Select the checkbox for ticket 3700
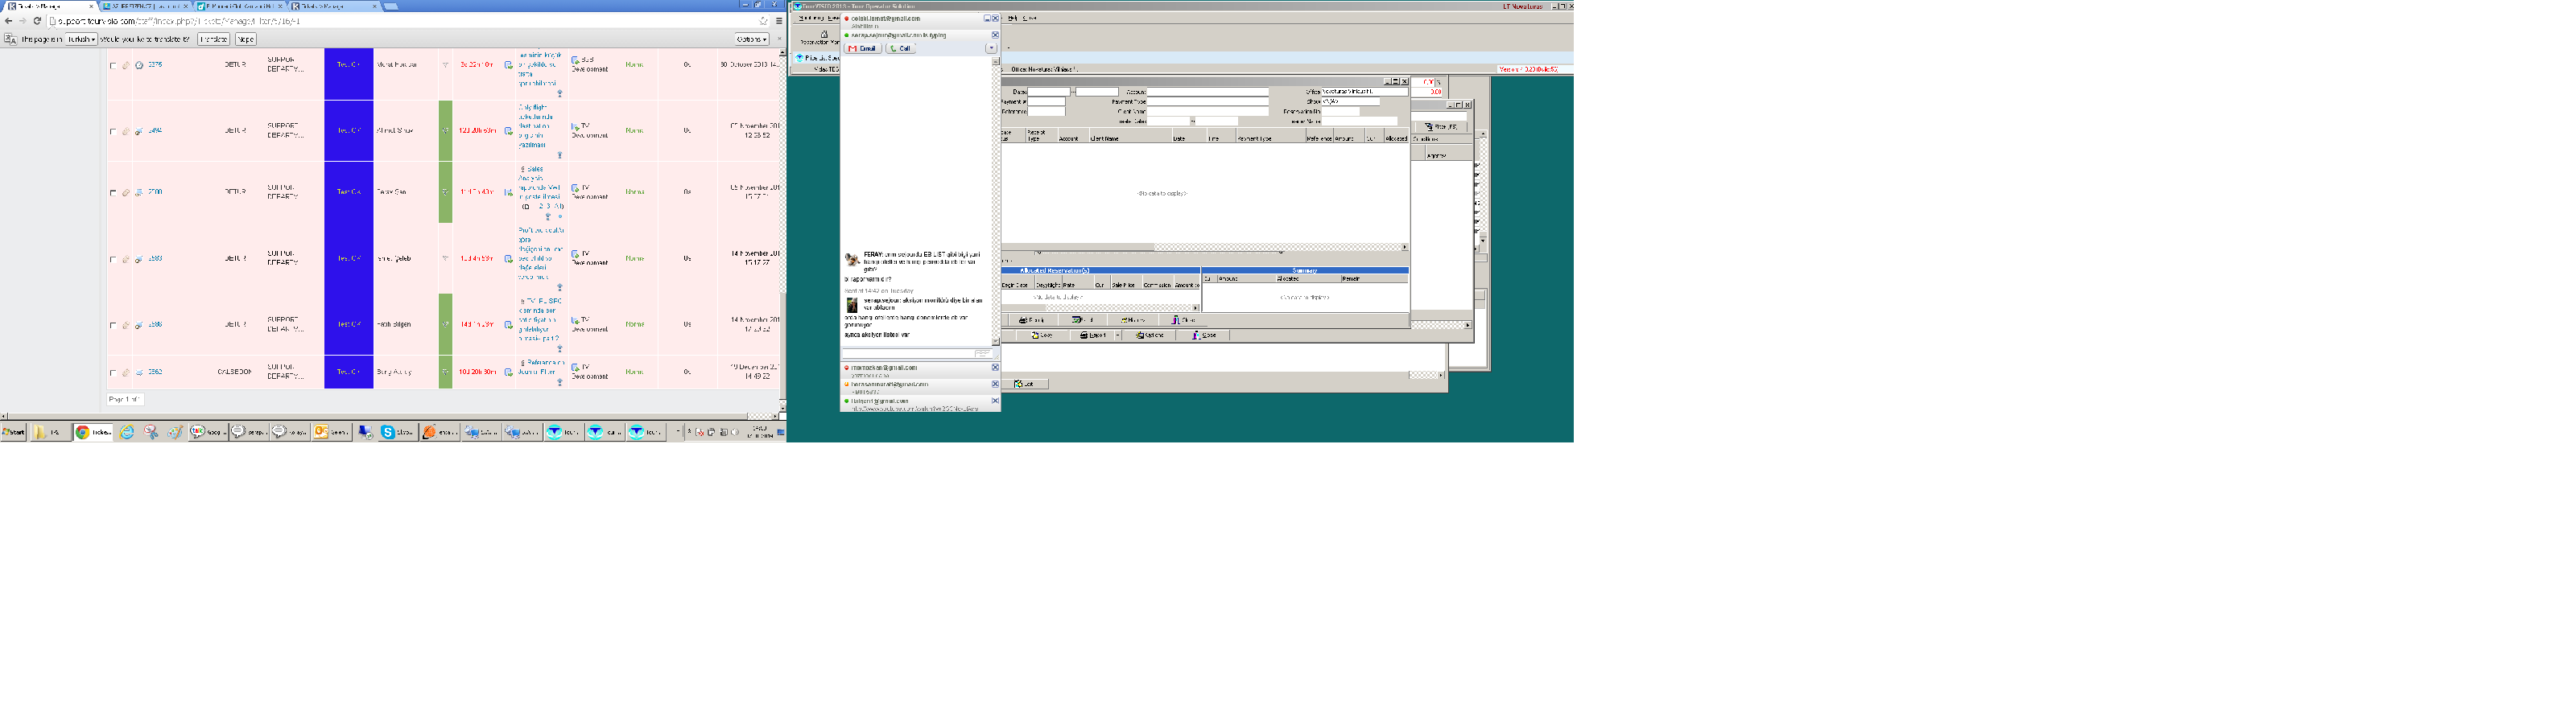The image size is (2576, 724). click(x=113, y=192)
